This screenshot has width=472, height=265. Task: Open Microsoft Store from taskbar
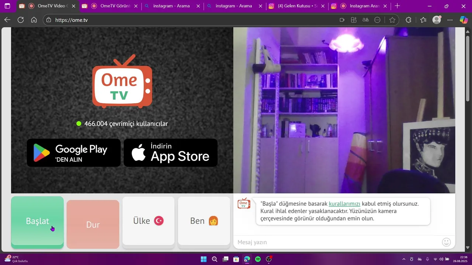tap(236, 259)
